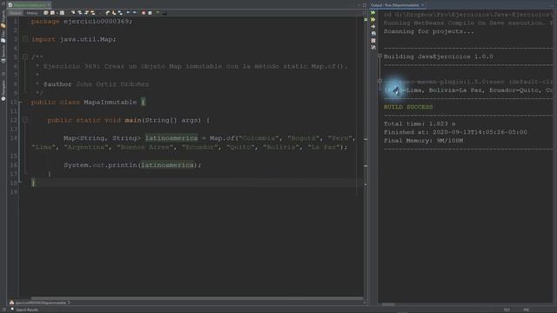Open Output settings icon below stop button
Screen dimensions: 557x313
pos(373,47)
